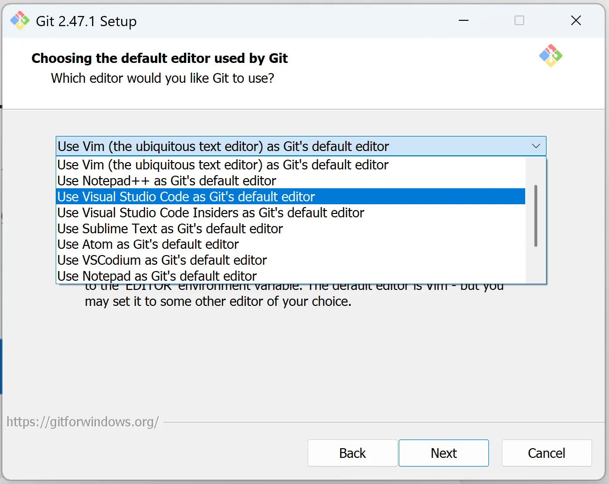Choose Notepad++ as Git's default editor

[167, 181]
